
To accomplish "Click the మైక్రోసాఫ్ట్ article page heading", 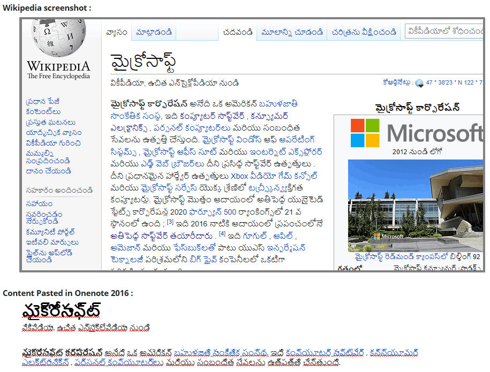I will pyautogui.click(x=143, y=63).
